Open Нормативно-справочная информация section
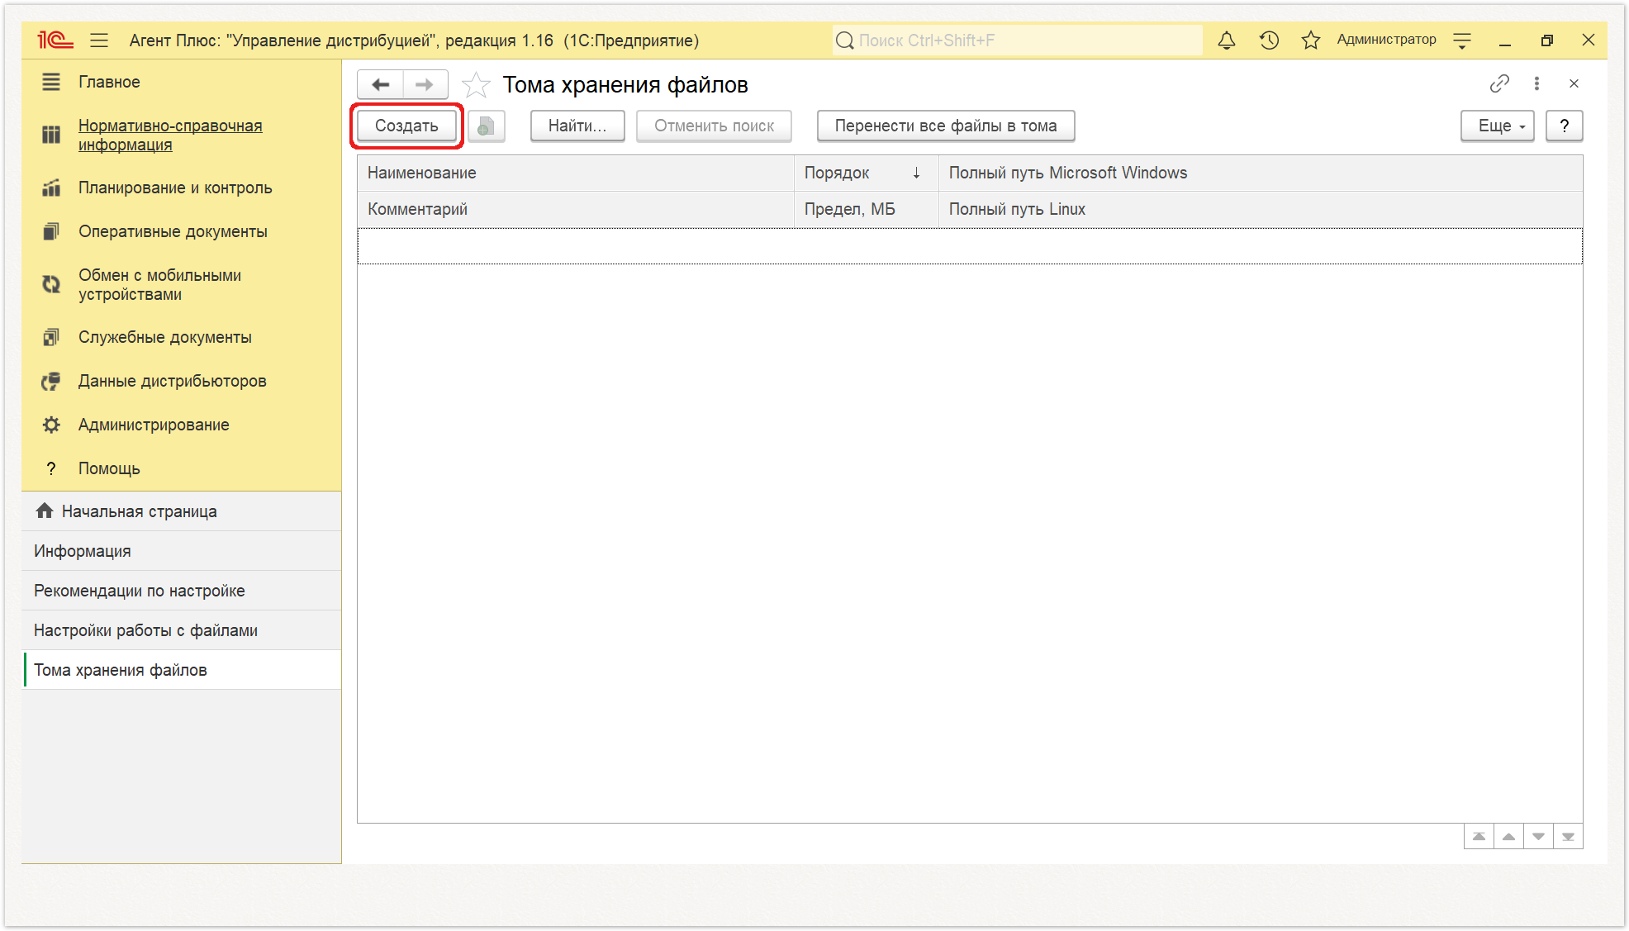 click(x=170, y=135)
